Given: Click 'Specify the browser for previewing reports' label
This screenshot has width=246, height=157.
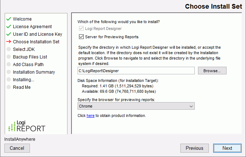Looking at the screenshot, I should click(x=116, y=100).
